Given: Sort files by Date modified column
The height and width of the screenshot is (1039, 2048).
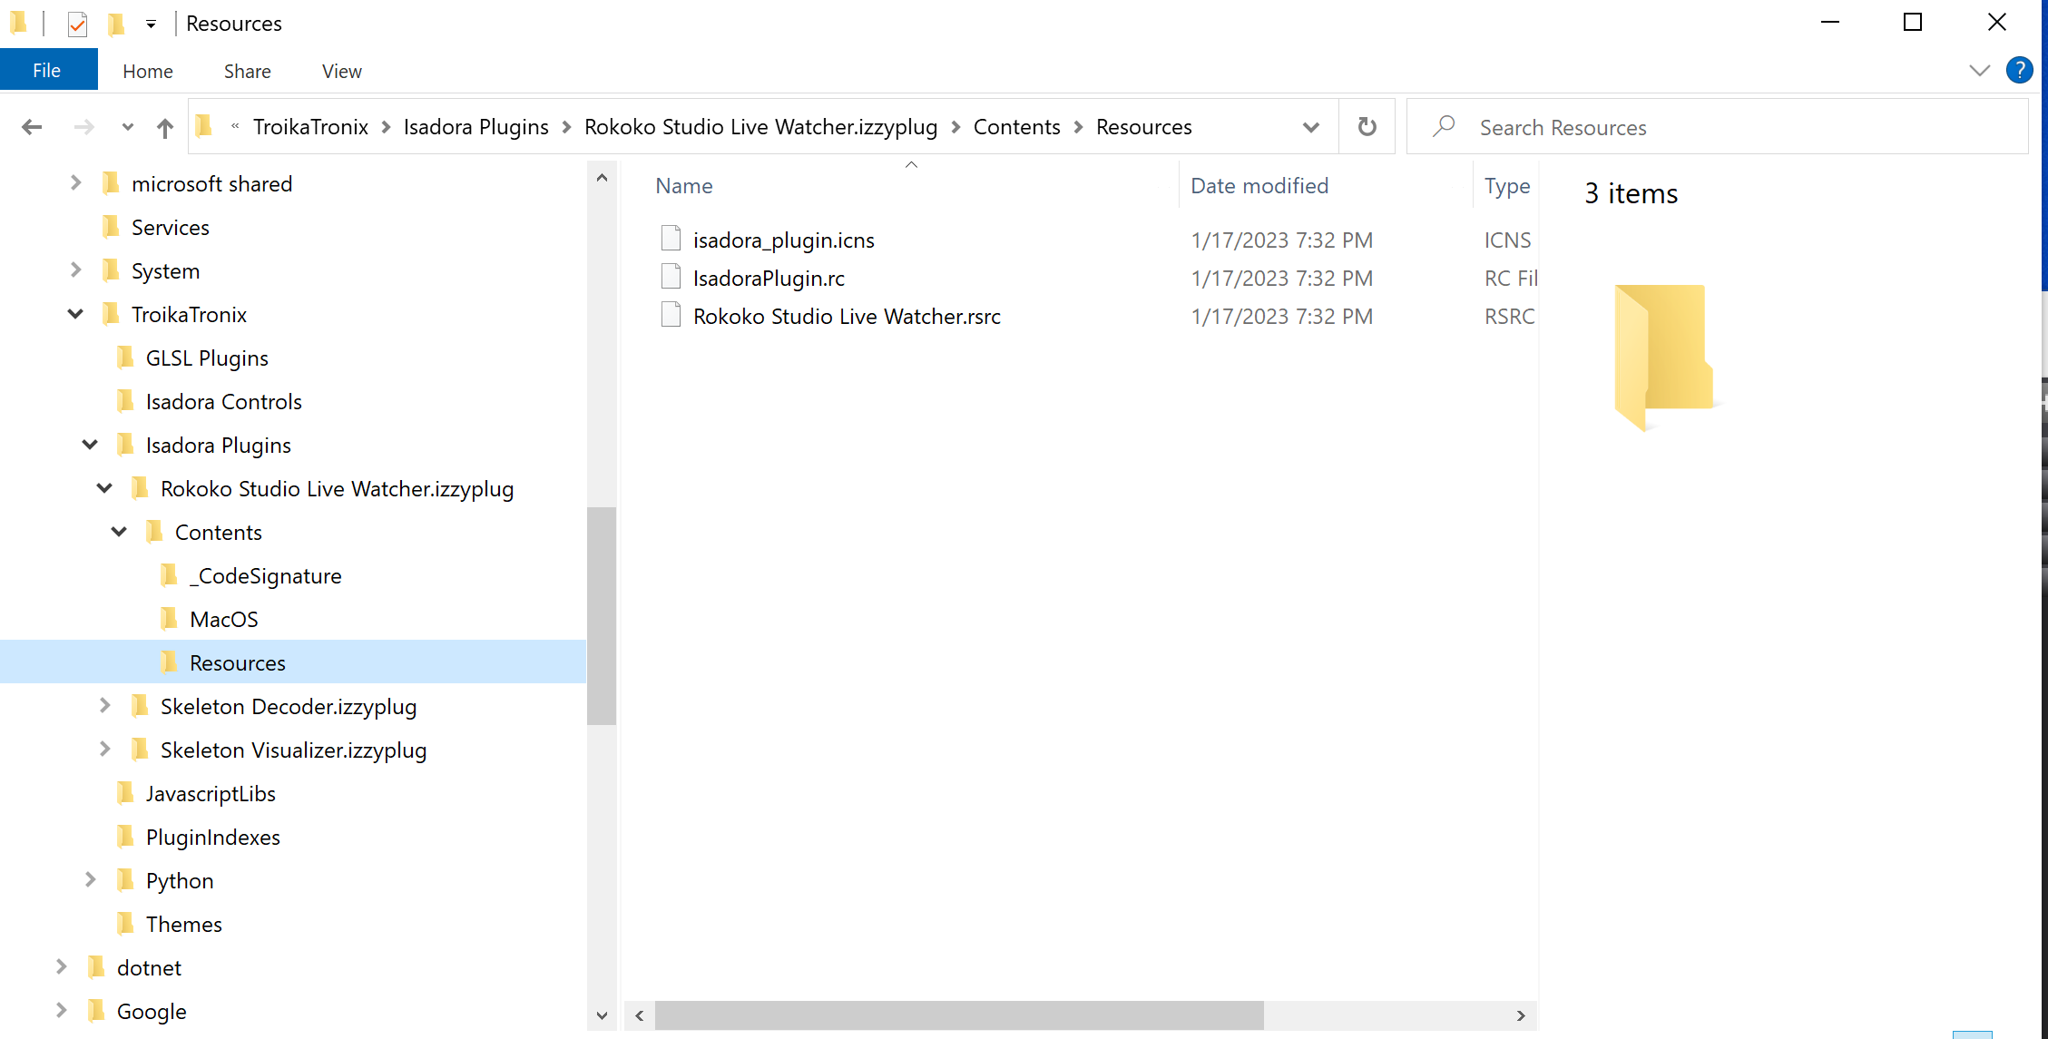Looking at the screenshot, I should pyautogui.click(x=1259, y=186).
